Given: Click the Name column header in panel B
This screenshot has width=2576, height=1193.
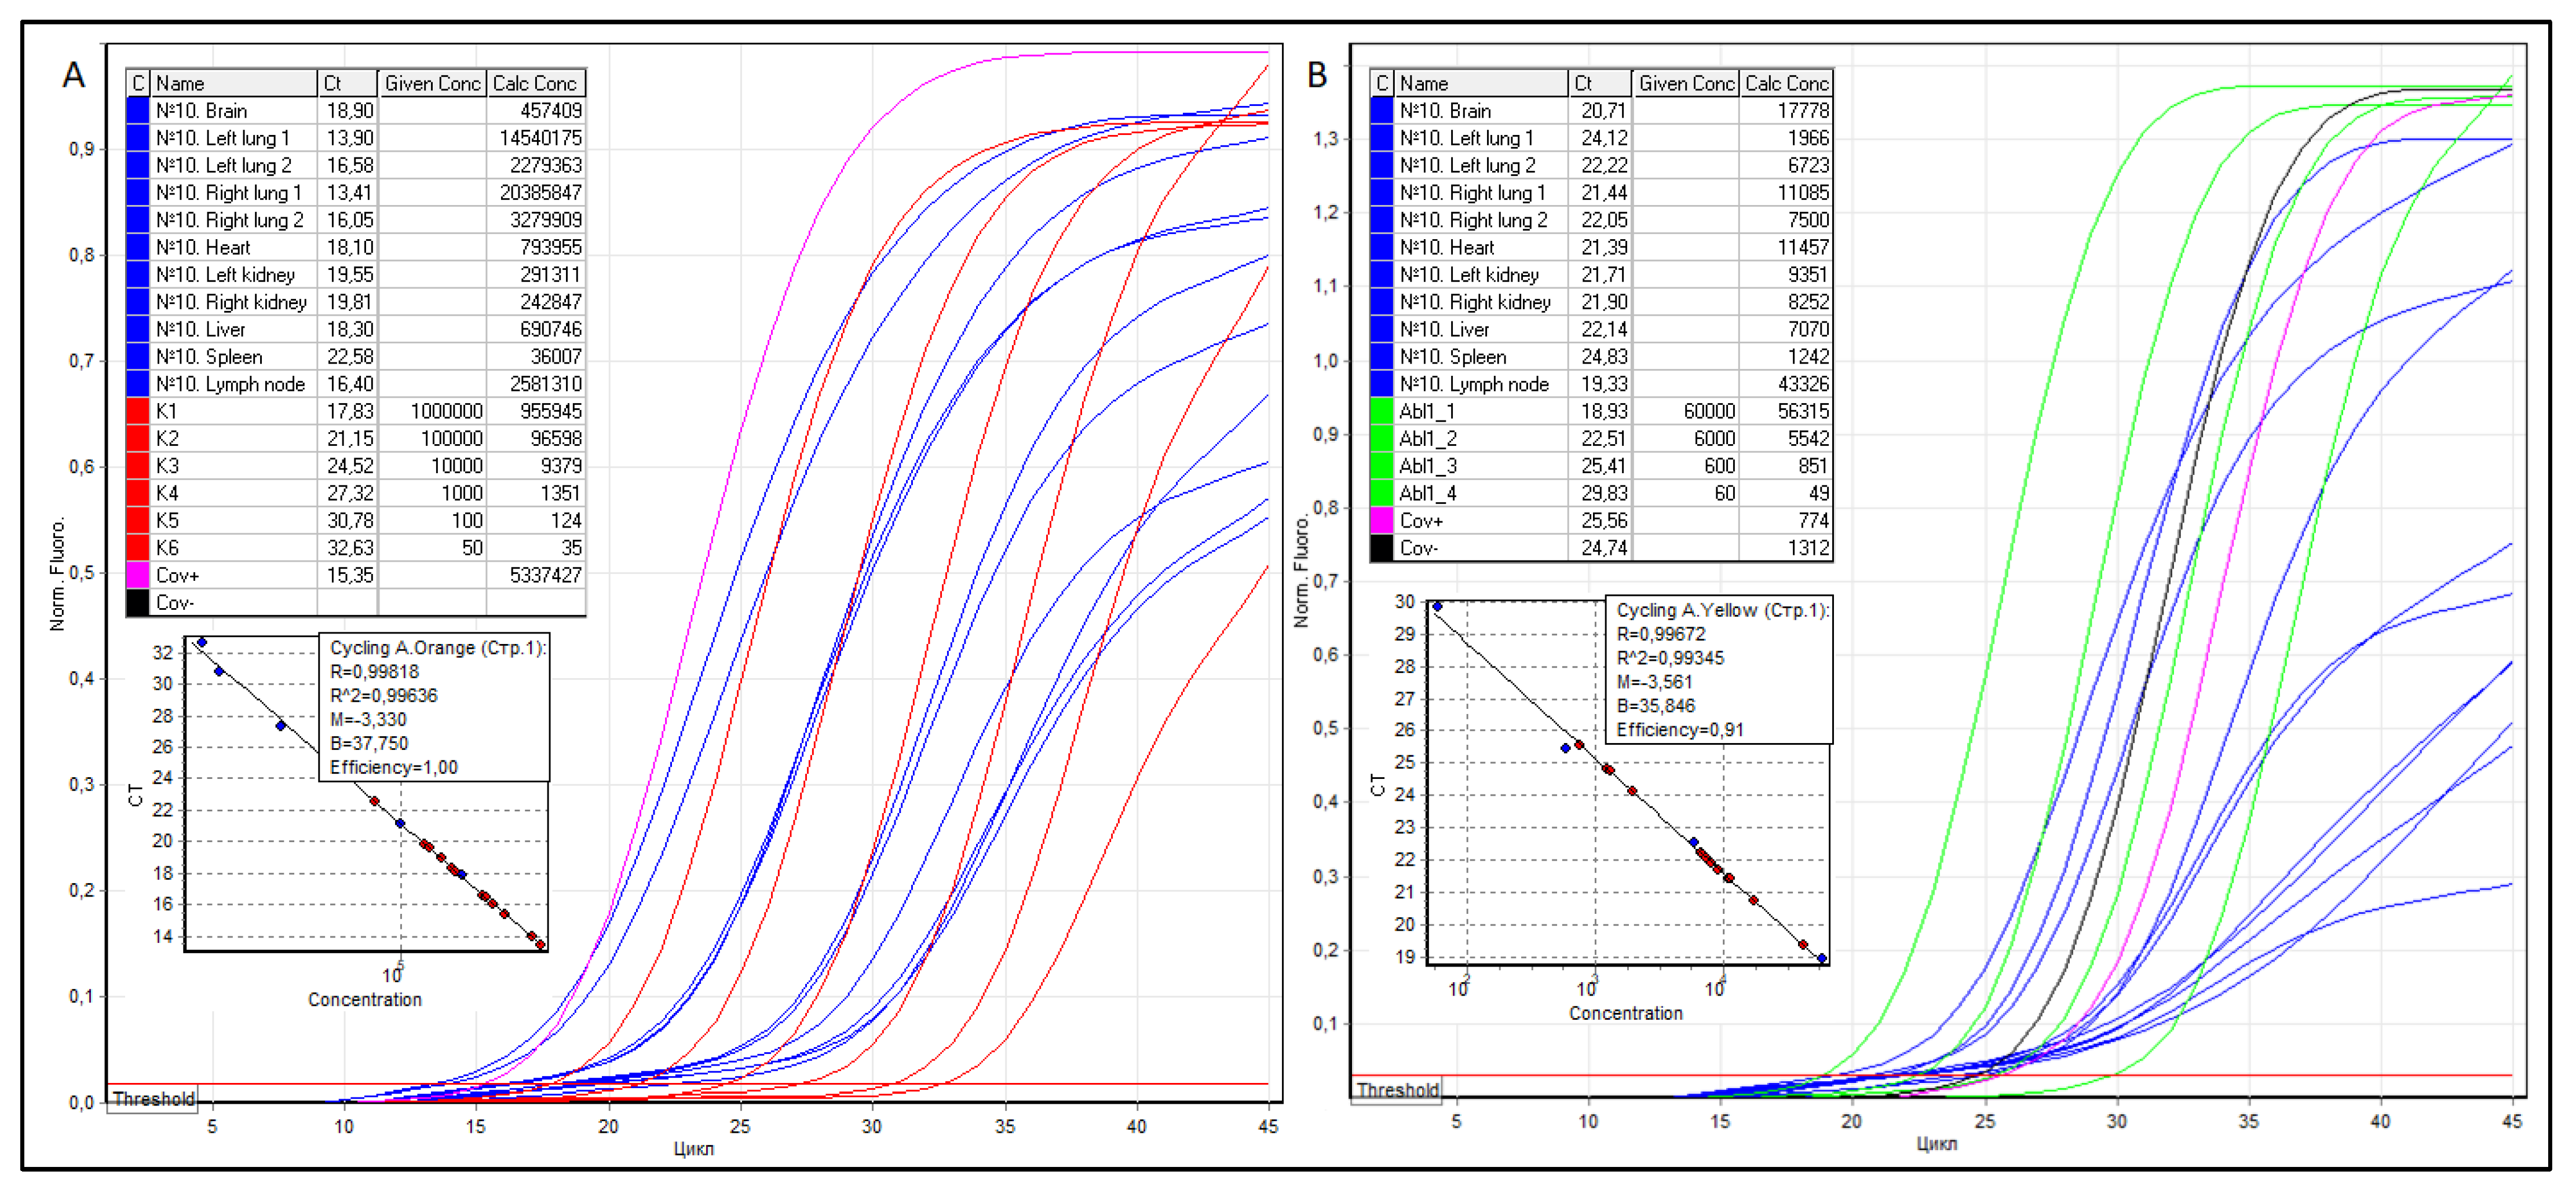Looking at the screenshot, I should pyautogui.click(x=1480, y=83).
